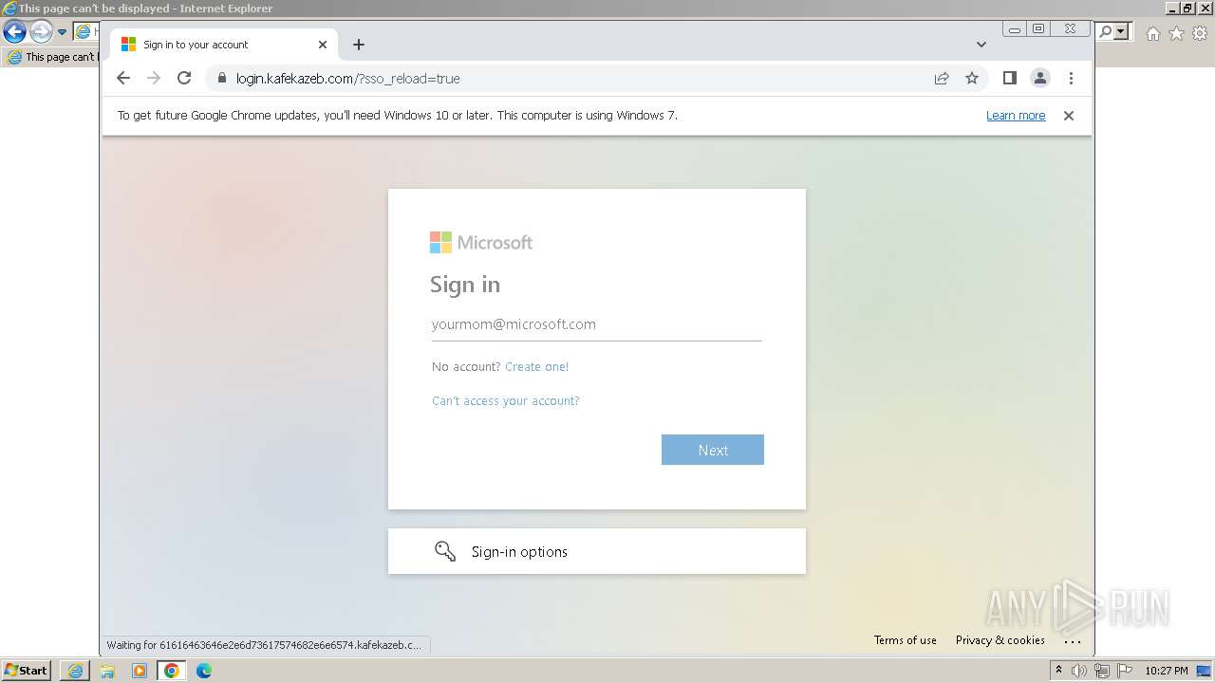The height and width of the screenshot is (683, 1215).
Task: Open the Chrome profile avatar
Action: [x=1040, y=79]
